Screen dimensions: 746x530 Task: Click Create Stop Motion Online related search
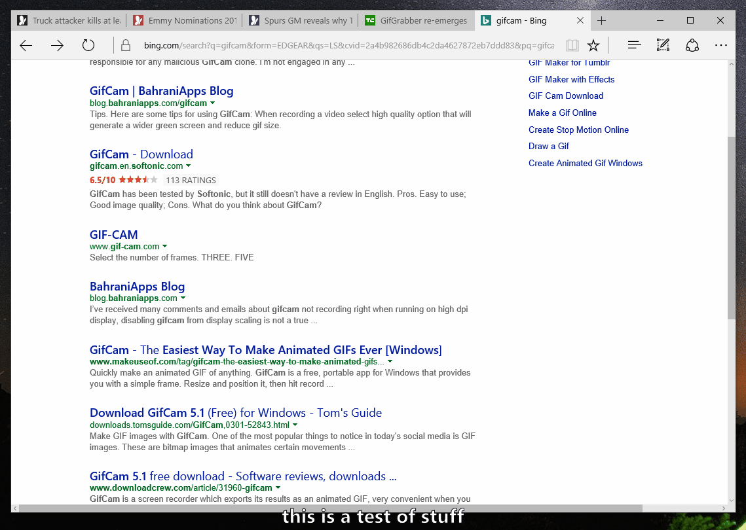pos(578,130)
